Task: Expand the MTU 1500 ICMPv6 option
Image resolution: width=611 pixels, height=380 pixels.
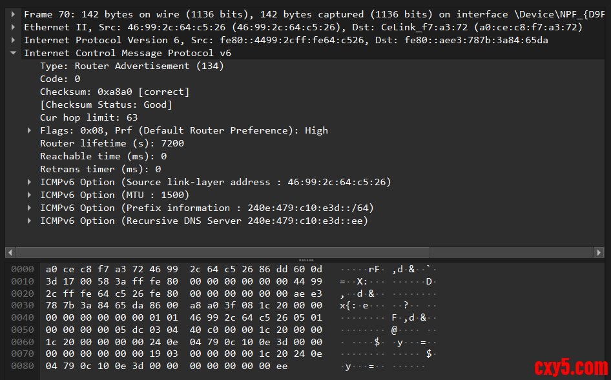Action: pyautogui.click(x=30, y=195)
